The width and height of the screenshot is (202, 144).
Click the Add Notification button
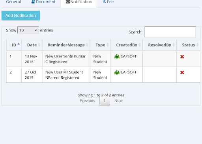[21, 15]
